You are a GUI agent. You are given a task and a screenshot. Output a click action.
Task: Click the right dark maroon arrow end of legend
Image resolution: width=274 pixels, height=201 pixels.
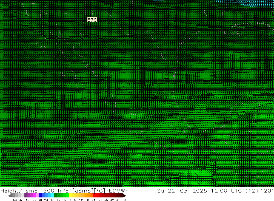(x=124, y=196)
